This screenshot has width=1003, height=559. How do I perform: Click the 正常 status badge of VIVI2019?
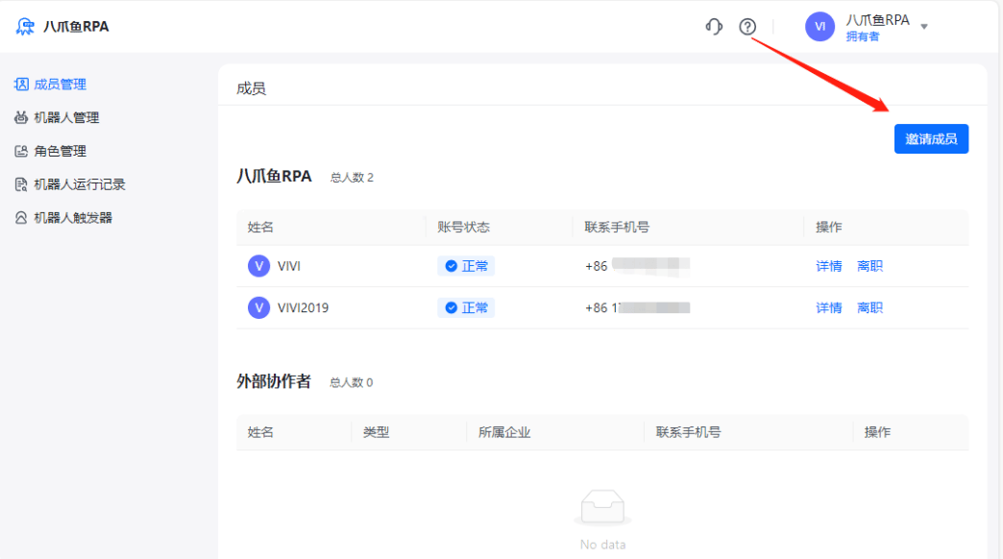click(x=466, y=307)
